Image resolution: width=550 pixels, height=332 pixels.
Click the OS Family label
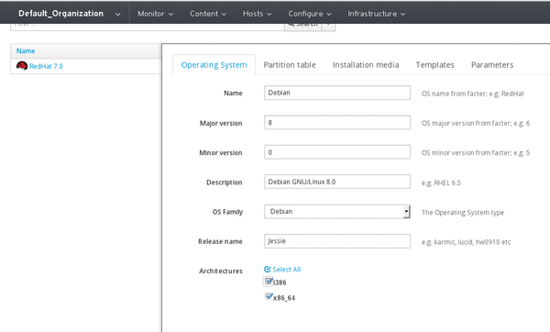(x=227, y=212)
